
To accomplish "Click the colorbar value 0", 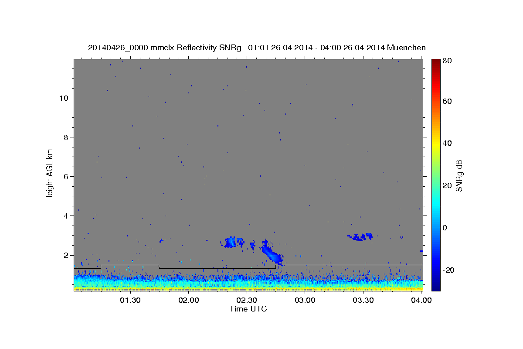I will click(445, 228).
